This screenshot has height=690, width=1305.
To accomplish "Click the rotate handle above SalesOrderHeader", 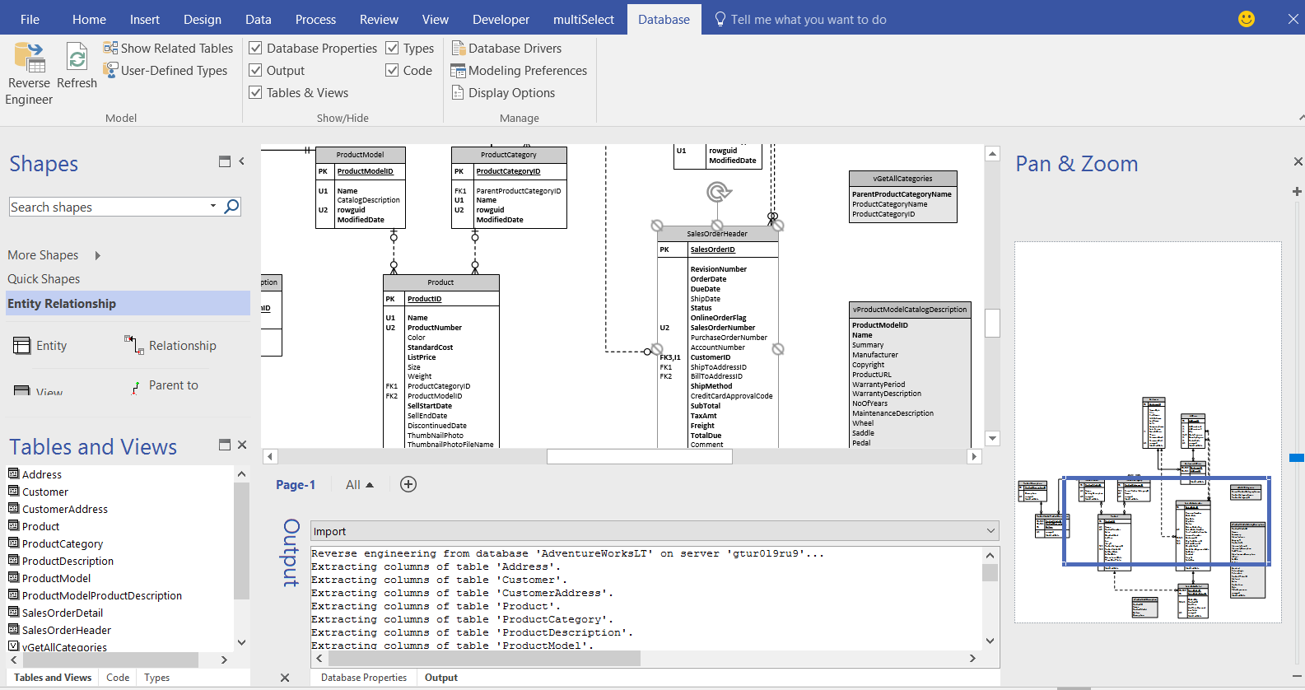I will [719, 192].
